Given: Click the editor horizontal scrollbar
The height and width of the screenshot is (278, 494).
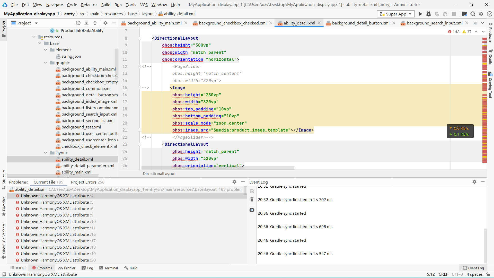Looking at the screenshot, I should [218, 168].
